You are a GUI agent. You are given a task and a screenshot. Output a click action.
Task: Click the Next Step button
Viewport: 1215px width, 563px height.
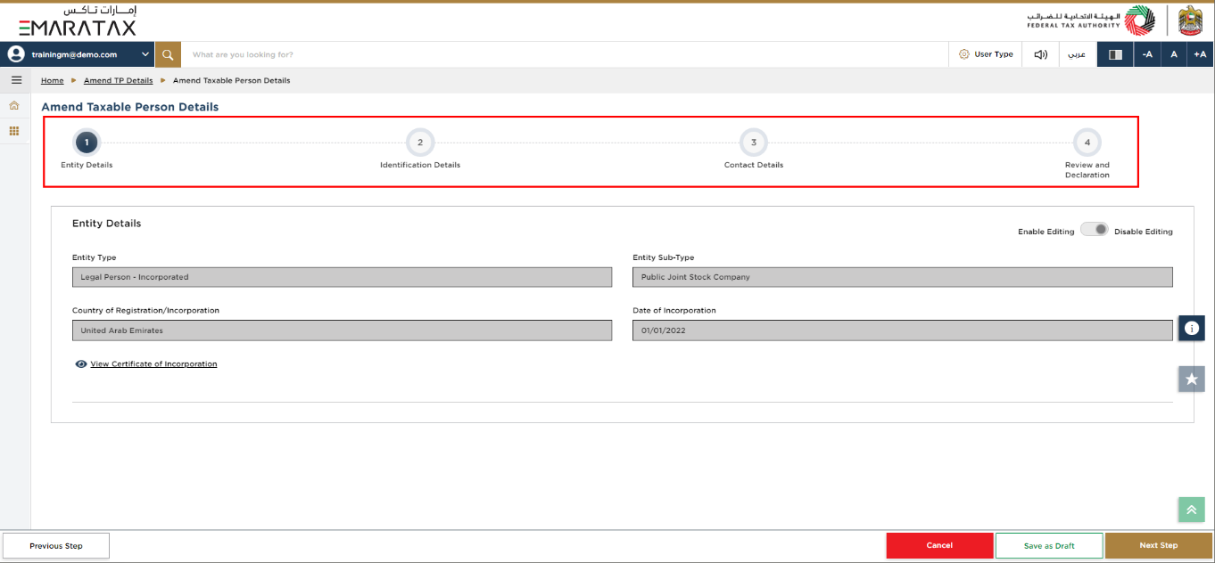coord(1159,545)
